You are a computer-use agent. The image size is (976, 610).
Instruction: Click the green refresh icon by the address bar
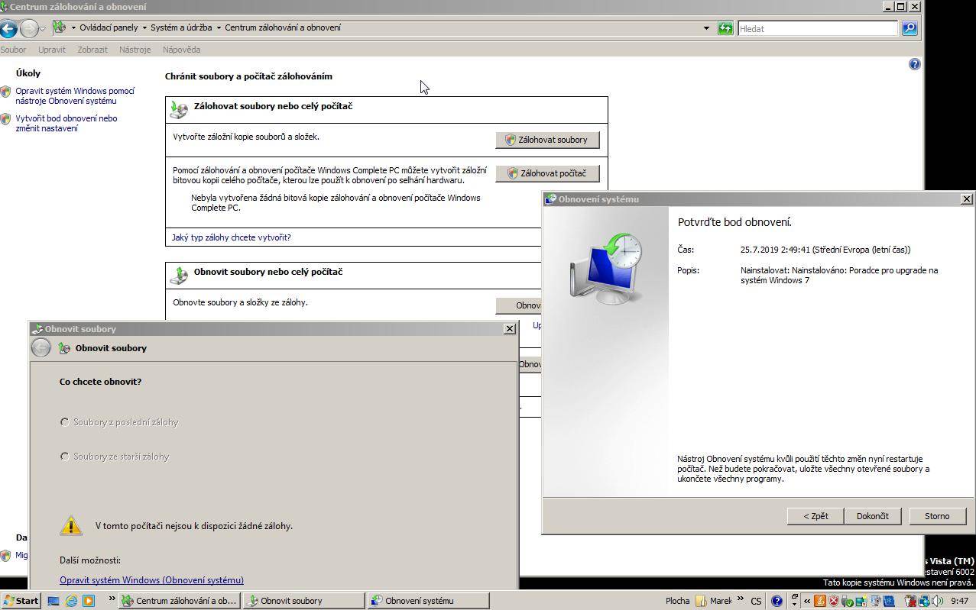click(725, 28)
